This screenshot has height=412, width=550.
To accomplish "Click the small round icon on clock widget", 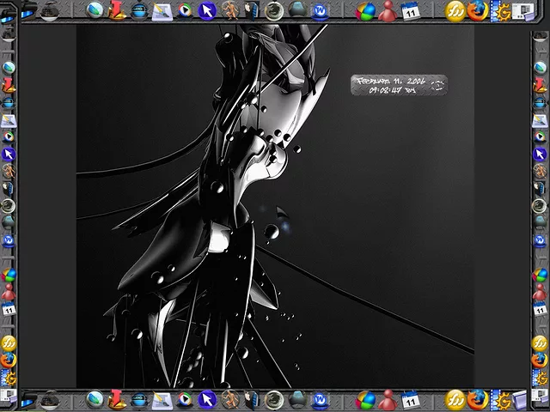I will [x=437, y=85].
